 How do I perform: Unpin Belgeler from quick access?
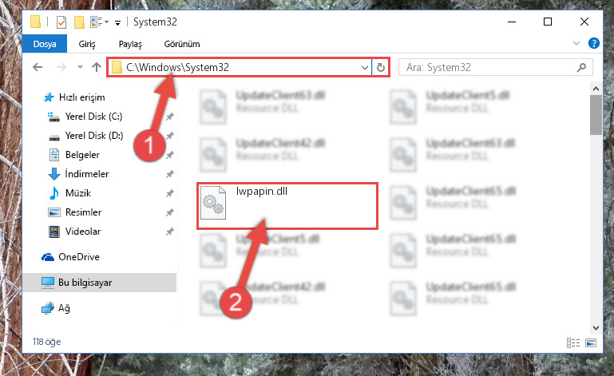coord(169,155)
